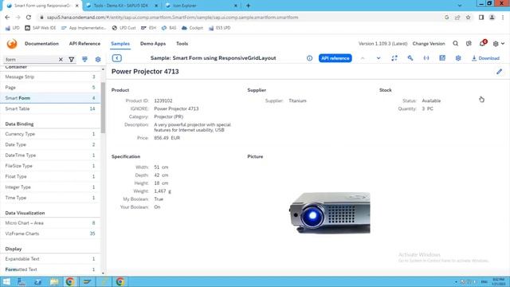Open the notifications bell
510x287 pixels.
482,43
